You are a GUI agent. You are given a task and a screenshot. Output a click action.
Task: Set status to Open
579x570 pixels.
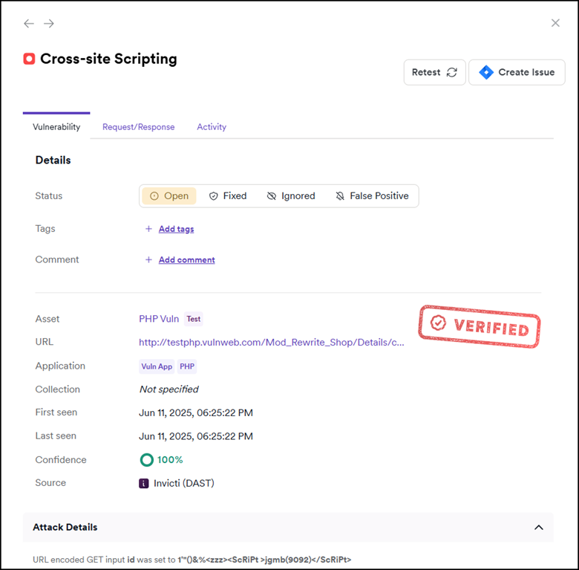tap(169, 196)
